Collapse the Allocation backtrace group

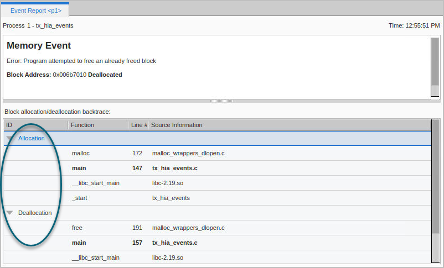point(10,139)
